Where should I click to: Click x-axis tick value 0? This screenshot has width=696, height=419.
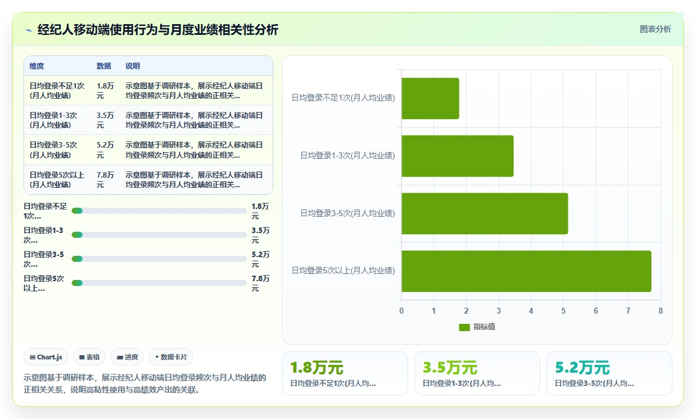tap(401, 311)
